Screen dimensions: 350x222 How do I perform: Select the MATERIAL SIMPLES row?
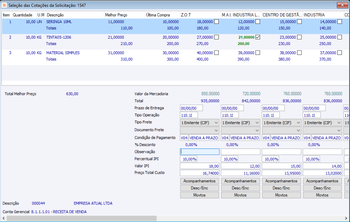pyautogui.click(x=63, y=53)
